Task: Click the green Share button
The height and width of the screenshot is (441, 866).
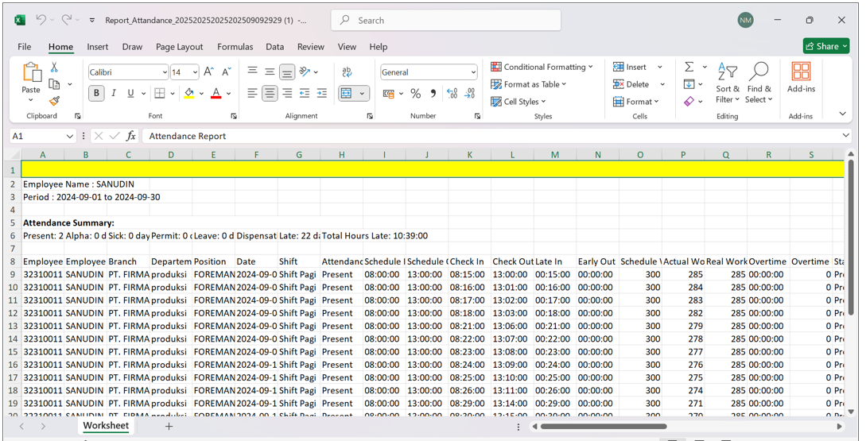Action: click(825, 46)
